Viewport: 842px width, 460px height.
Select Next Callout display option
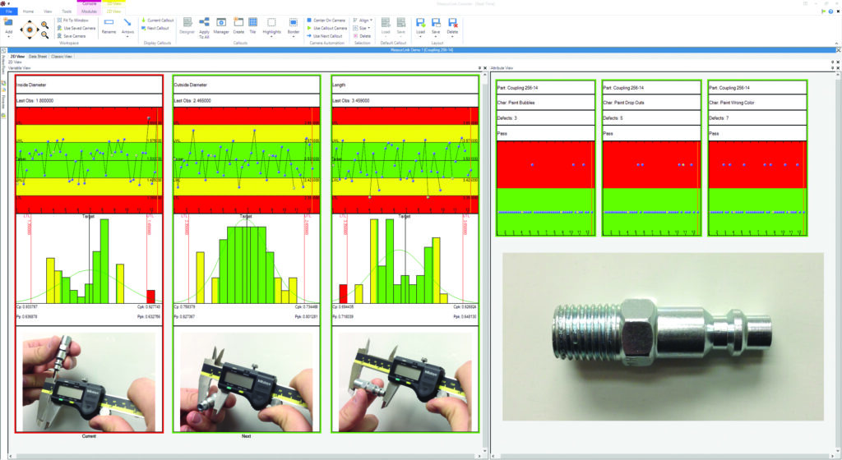155,28
